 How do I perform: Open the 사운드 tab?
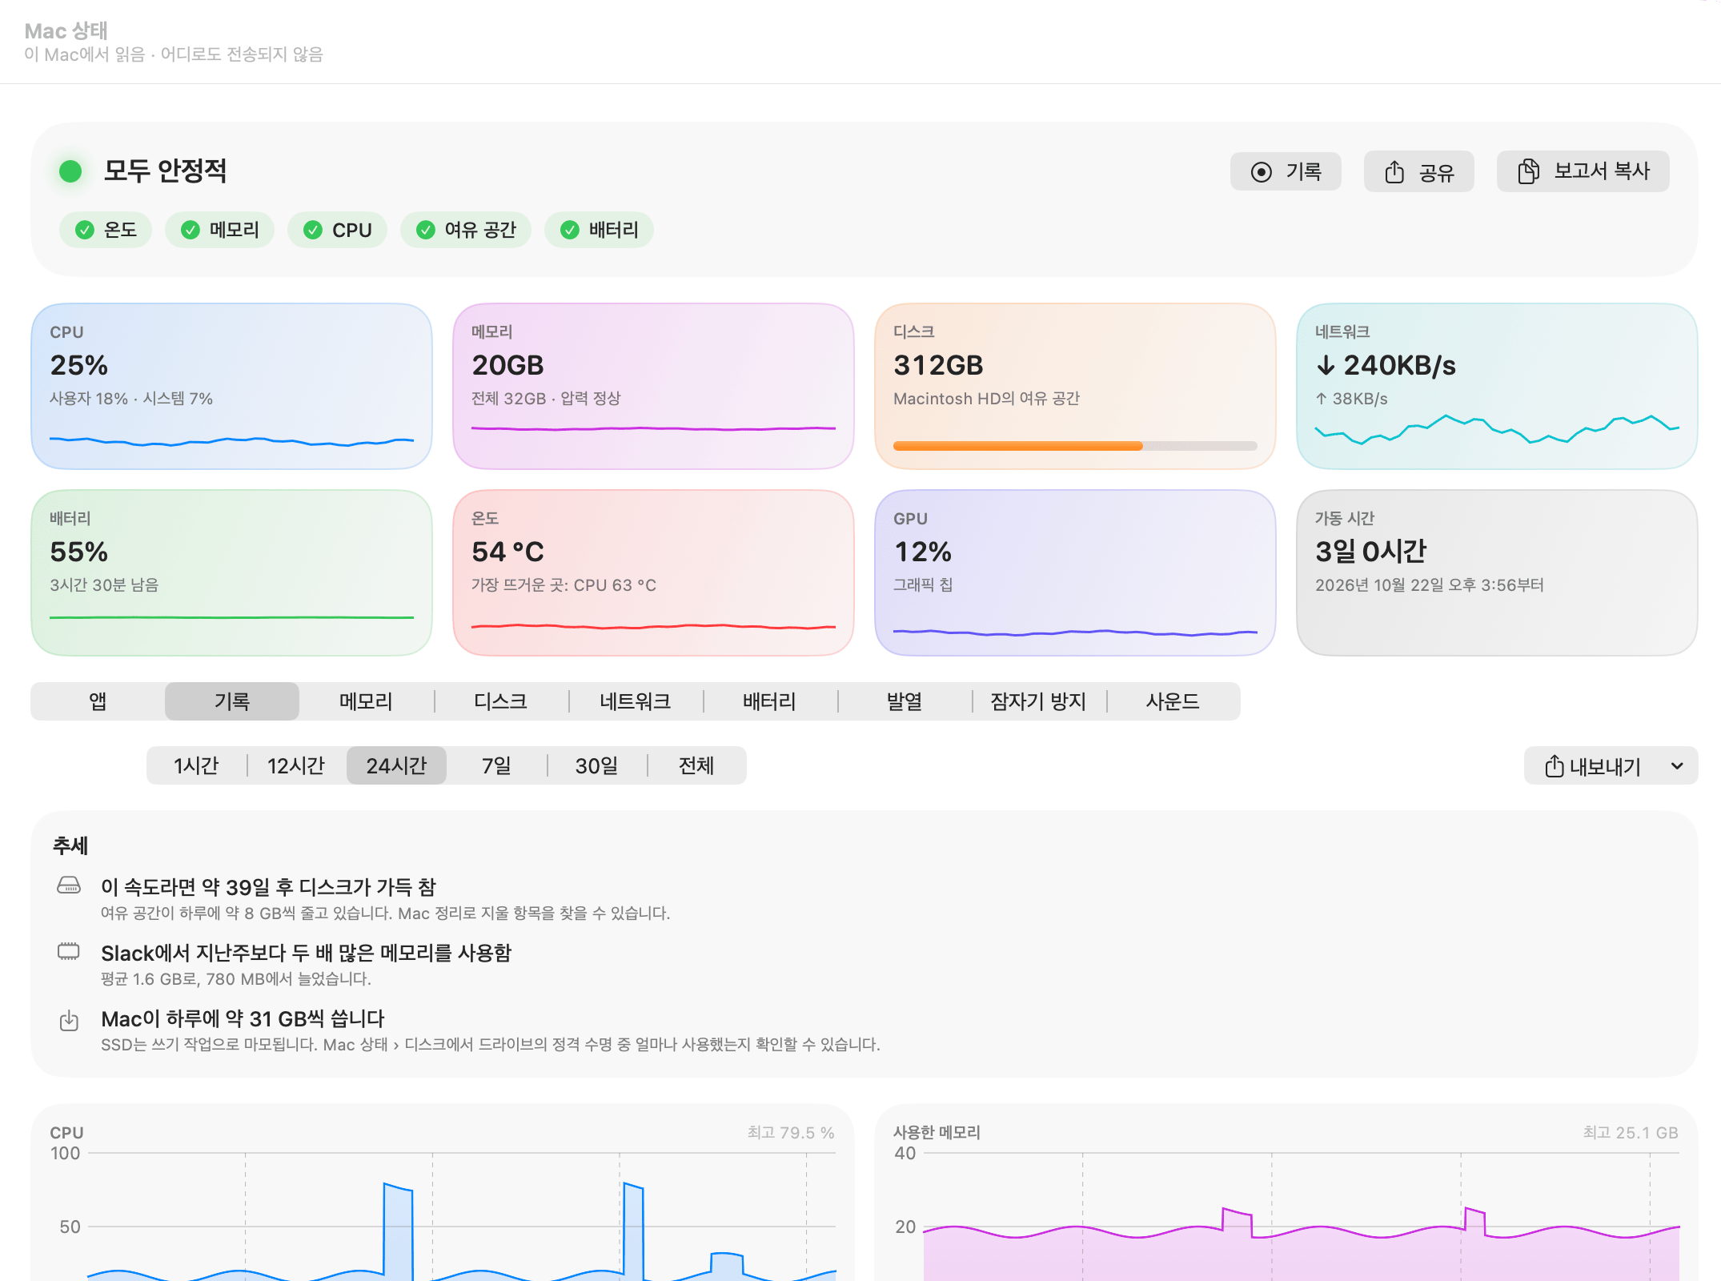[x=1173, y=701]
